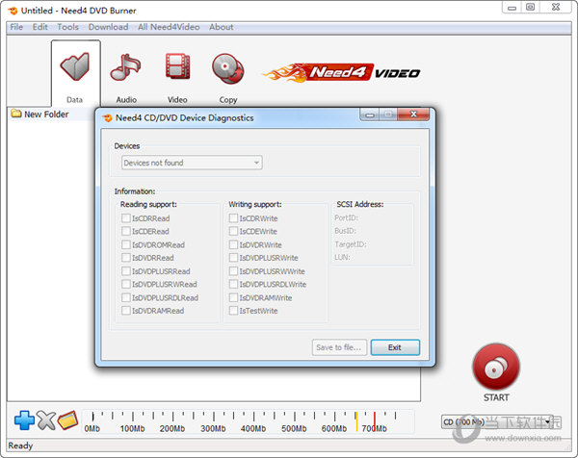Toggle the IsDVDPLUSRWRead checkbox
This screenshot has width=578, height=458.
tap(126, 284)
